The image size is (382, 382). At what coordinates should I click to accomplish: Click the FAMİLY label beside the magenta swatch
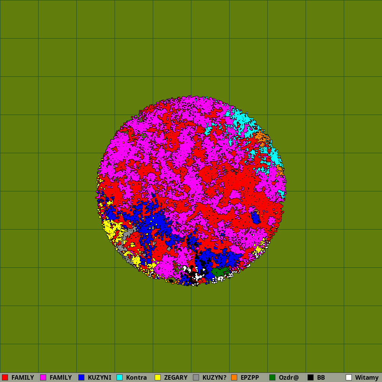[61, 377]
